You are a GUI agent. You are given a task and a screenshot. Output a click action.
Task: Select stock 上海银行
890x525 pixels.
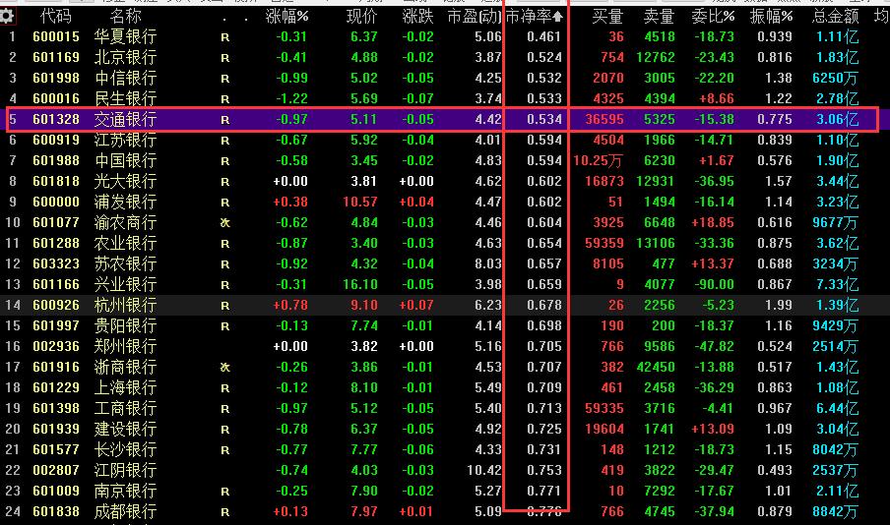[125, 387]
